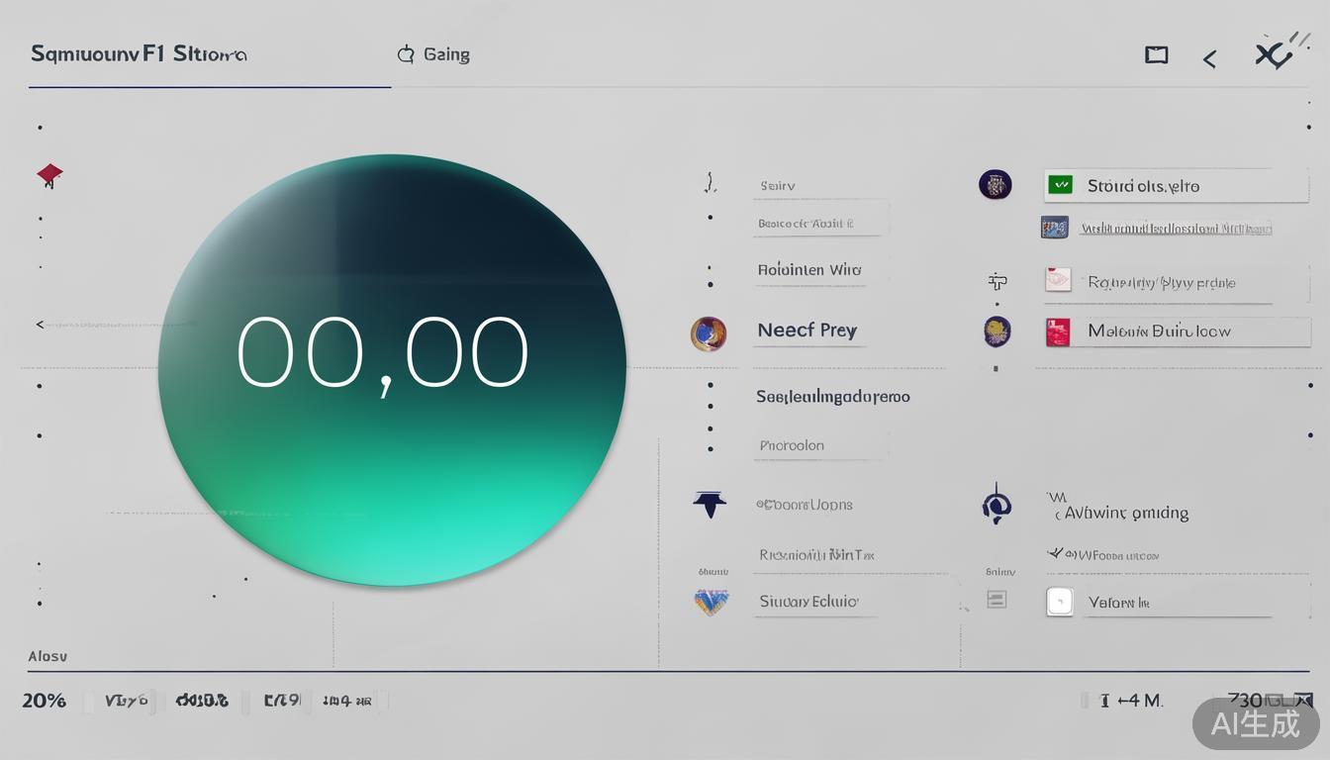Image resolution: width=1330 pixels, height=760 pixels.
Task: Click the Neecf Prey link
Action: point(807,331)
